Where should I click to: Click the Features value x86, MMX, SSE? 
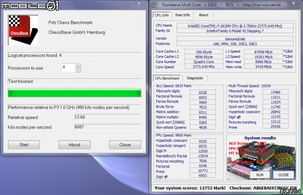click(235, 44)
